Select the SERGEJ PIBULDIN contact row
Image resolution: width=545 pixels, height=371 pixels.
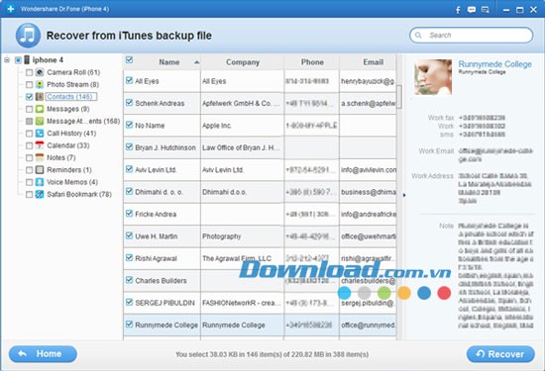point(260,303)
